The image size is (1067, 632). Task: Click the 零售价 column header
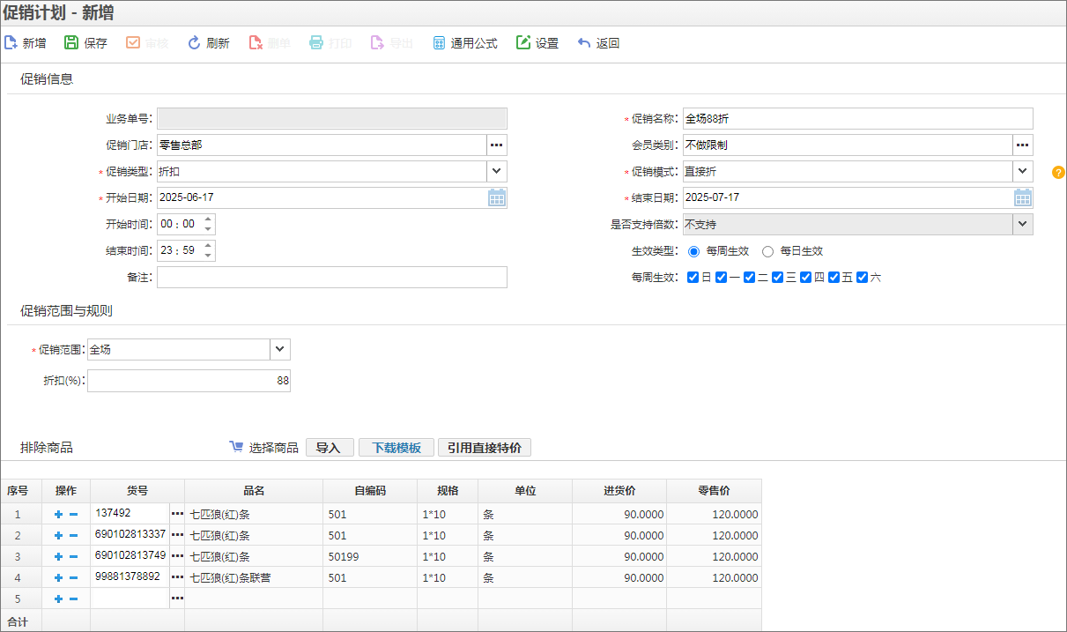714,491
